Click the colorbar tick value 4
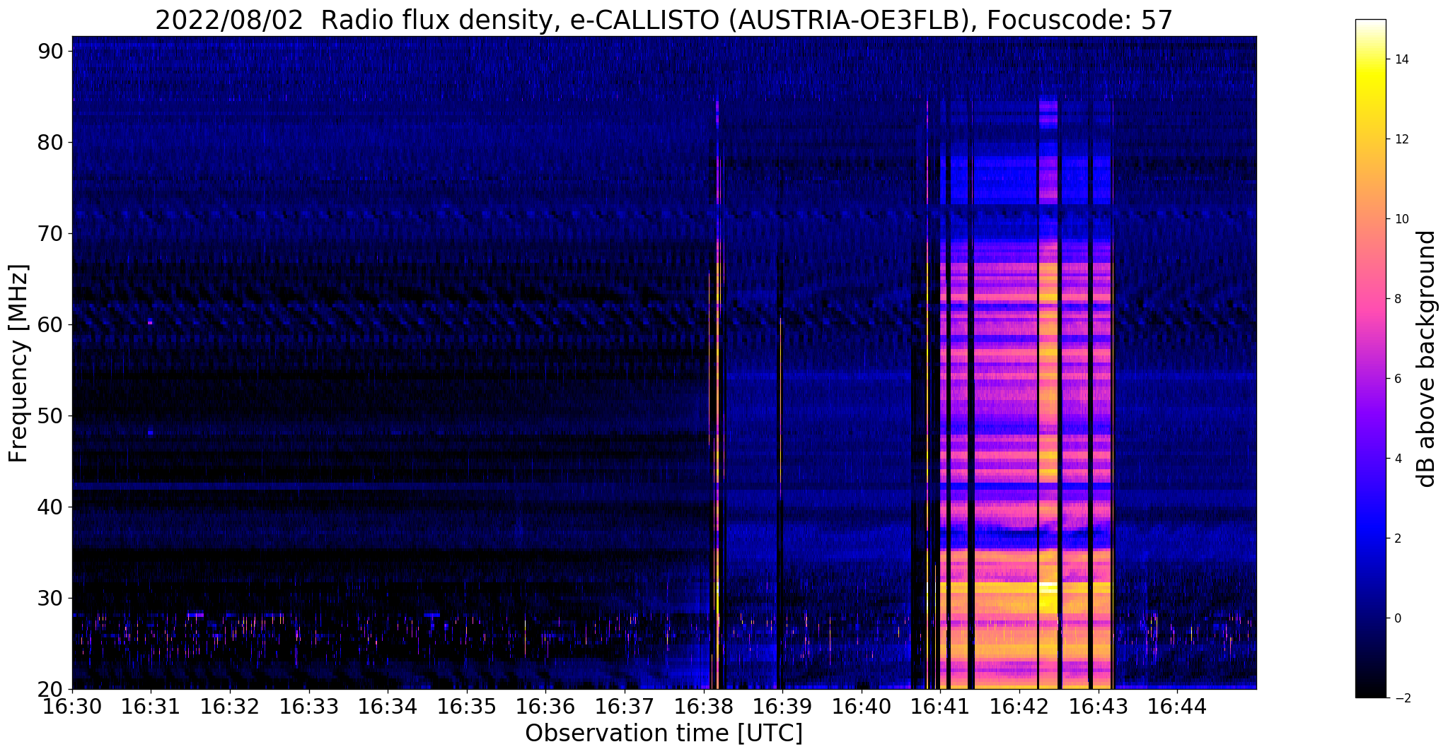Viewport: 1448px width, 754px height. (x=1397, y=459)
